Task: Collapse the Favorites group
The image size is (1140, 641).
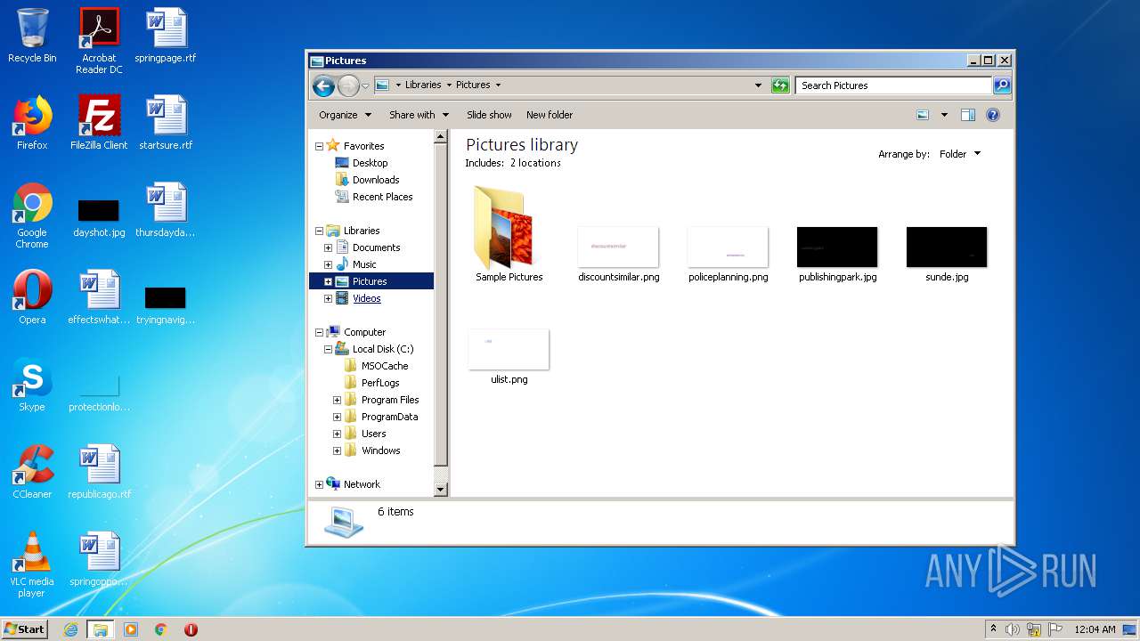Action: 319,146
